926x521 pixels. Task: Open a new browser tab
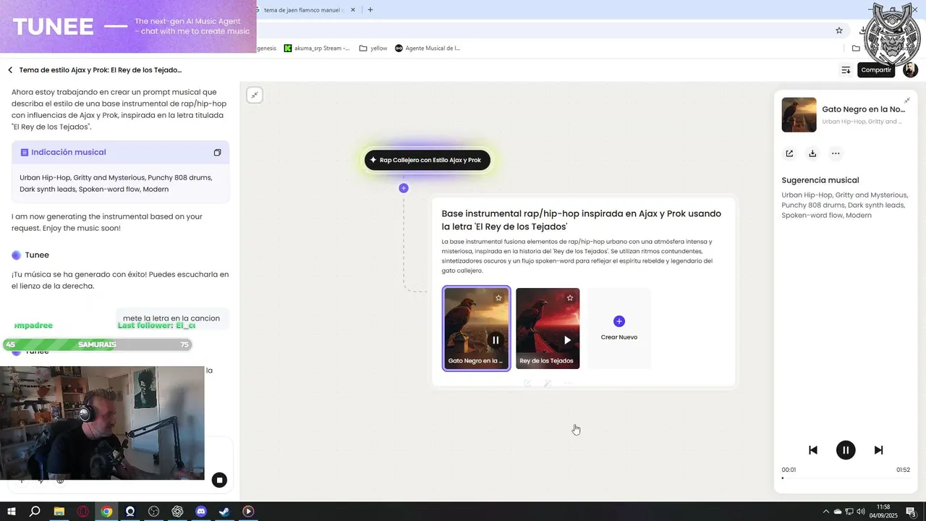point(370,9)
